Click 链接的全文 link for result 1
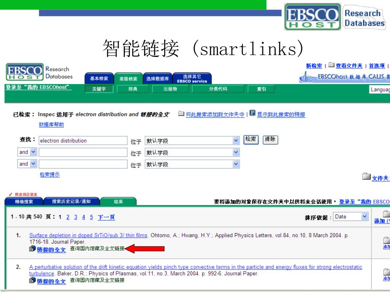This screenshot has height=292, width=390. (x=51, y=250)
